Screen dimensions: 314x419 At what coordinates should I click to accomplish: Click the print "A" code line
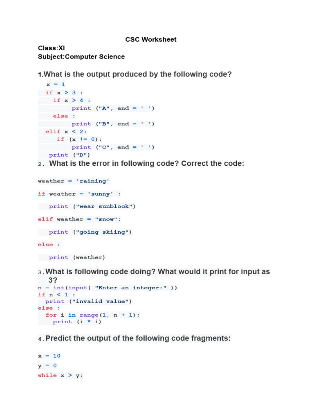pyautogui.click(x=113, y=108)
